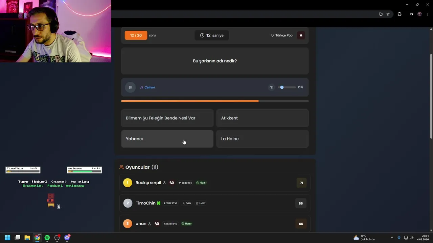Click the pixel character sprite in overlay
433x243 pixels.
(51, 200)
